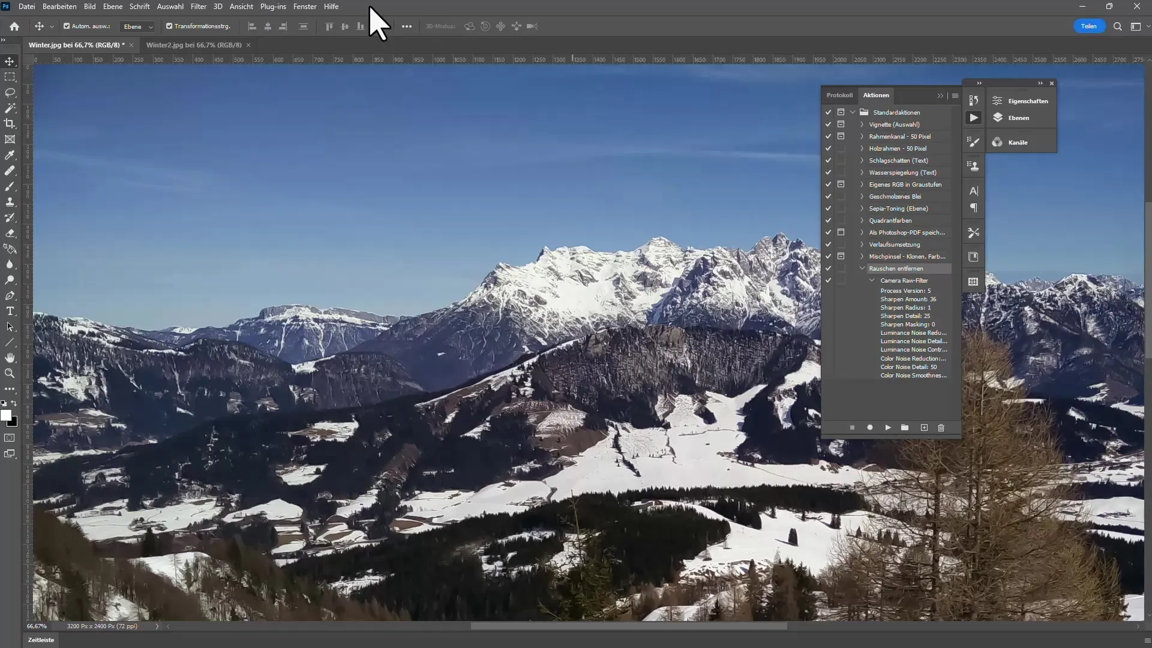Click the delete action trash icon

click(941, 428)
